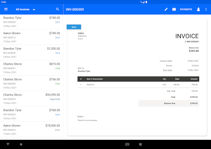Email the invoice via envelope icon
The width and height of the screenshot is (211, 149).
pyautogui.click(x=174, y=9)
